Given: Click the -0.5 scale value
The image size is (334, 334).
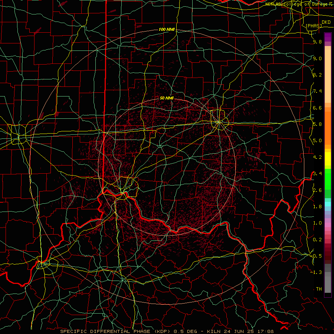Looking at the screenshot, I should (x=316, y=256).
